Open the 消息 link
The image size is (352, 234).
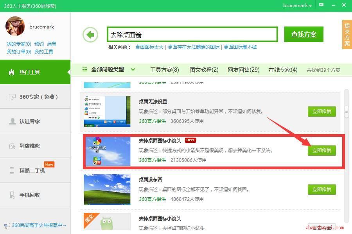click(x=52, y=44)
